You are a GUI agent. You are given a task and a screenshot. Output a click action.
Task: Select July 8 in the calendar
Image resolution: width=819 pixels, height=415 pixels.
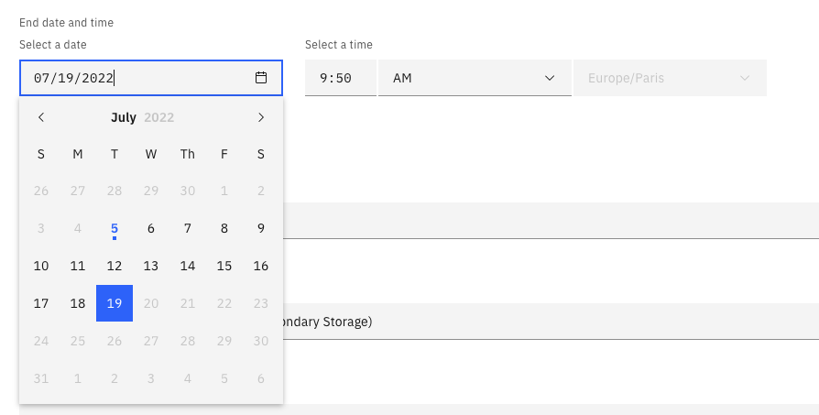[224, 229]
